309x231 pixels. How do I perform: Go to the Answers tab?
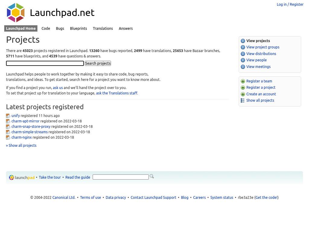pyautogui.click(x=126, y=29)
